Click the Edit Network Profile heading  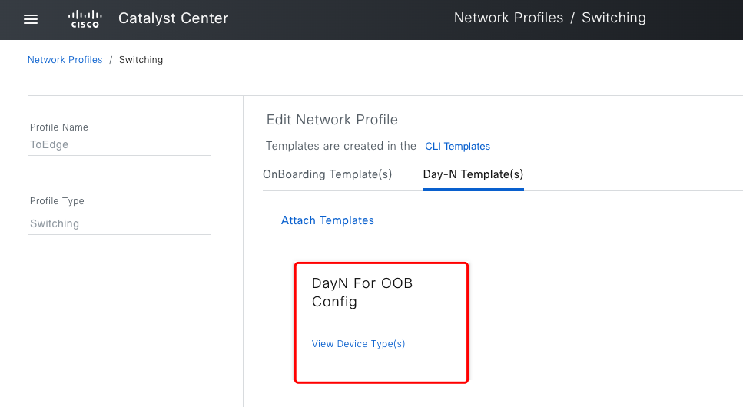332,120
